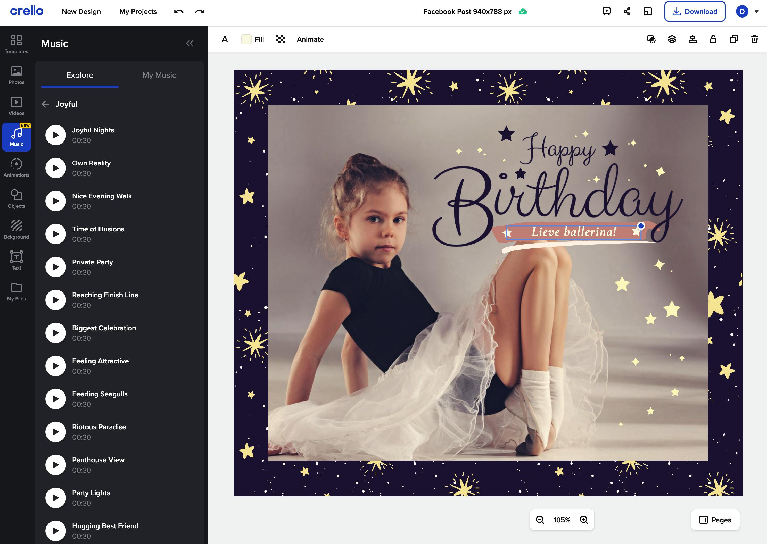
Task: Open the Objects panel in sidebar
Action: 16,199
